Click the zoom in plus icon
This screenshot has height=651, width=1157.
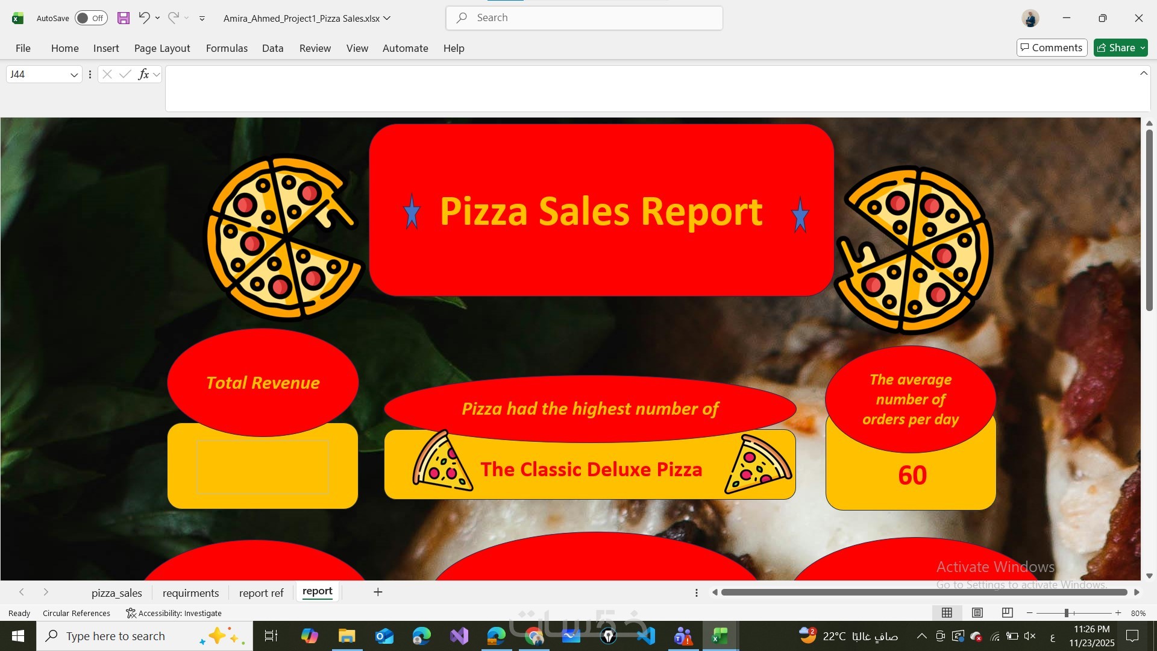click(x=1118, y=612)
